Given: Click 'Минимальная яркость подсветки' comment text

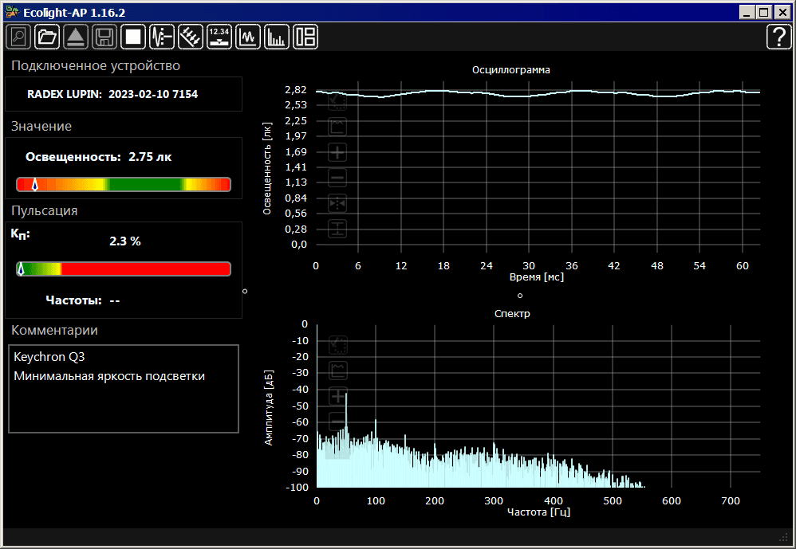Looking at the screenshot, I should [x=109, y=376].
